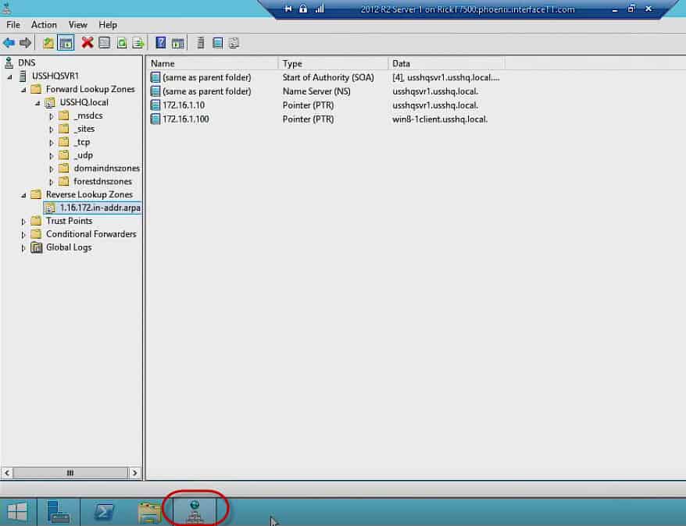Open the Help menu
Image resolution: width=686 pixels, height=526 pixels.
tap(108, 25)
